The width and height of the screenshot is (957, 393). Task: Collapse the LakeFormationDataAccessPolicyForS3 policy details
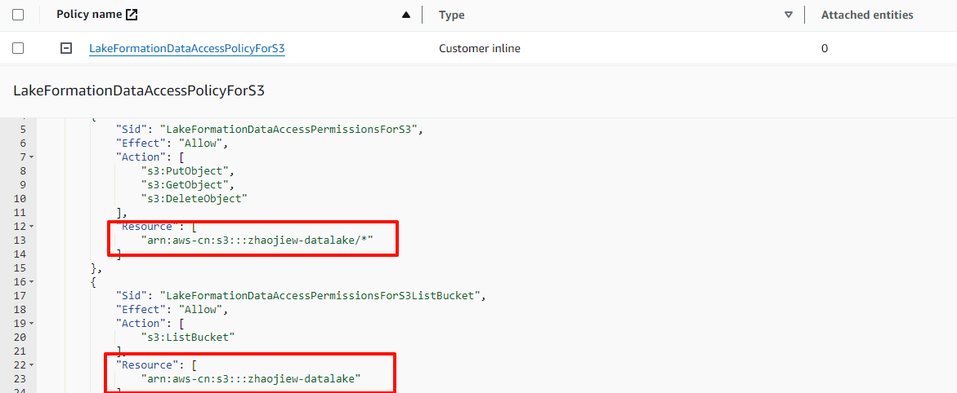[x=66, y=48]
